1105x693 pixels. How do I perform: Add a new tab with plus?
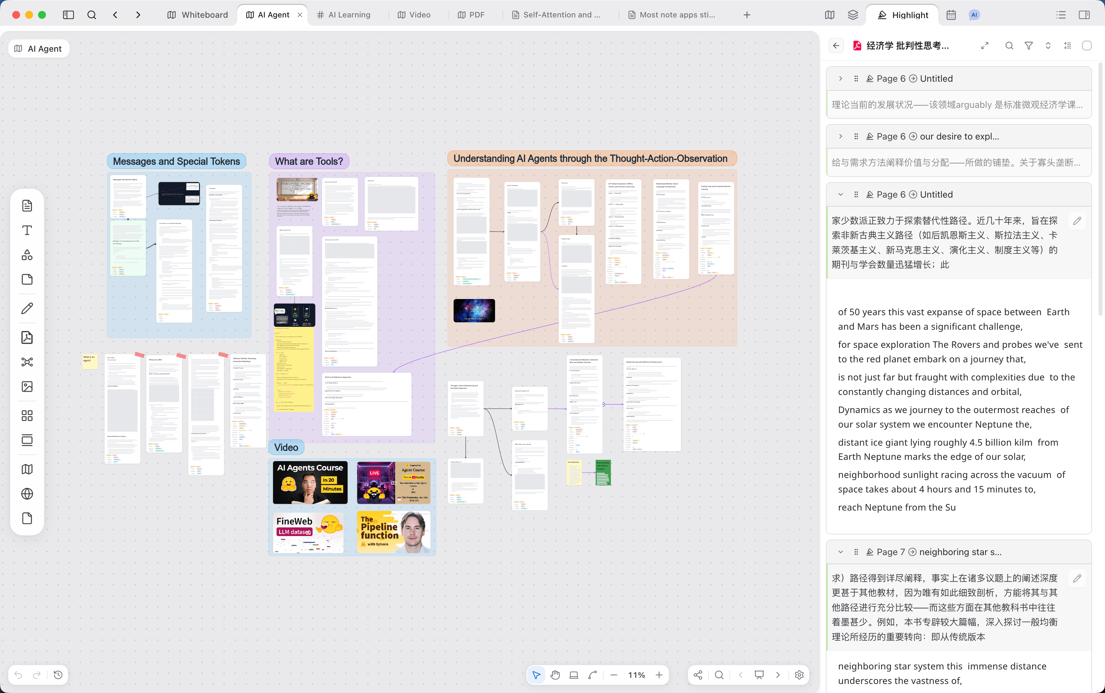tap(747, 15)
